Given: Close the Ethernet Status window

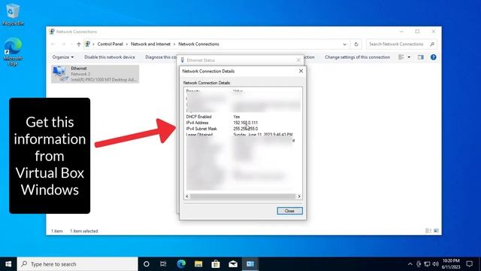Looking at the screenshot, I should 298,60.
